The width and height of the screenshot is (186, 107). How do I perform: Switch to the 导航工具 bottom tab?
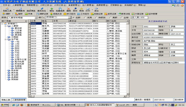point(6,100)
